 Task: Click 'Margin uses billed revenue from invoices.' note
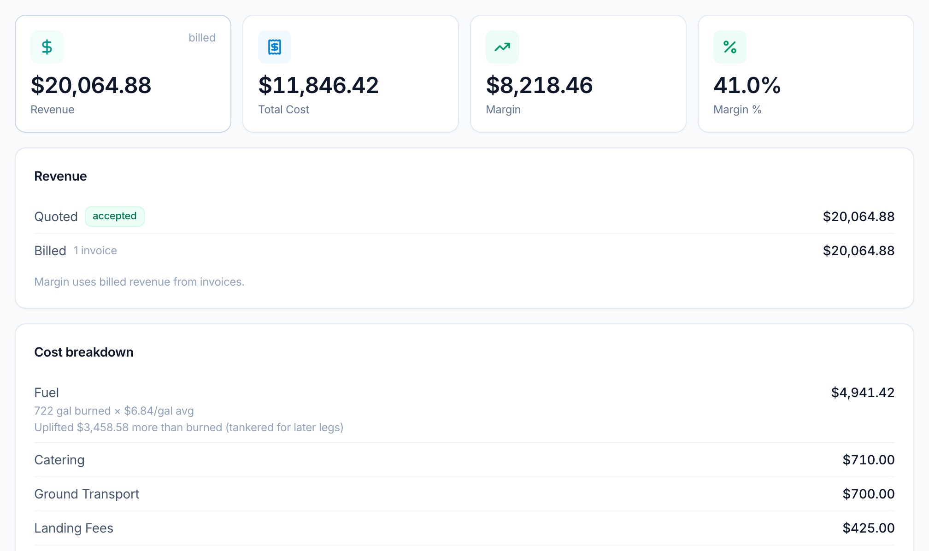139,282
